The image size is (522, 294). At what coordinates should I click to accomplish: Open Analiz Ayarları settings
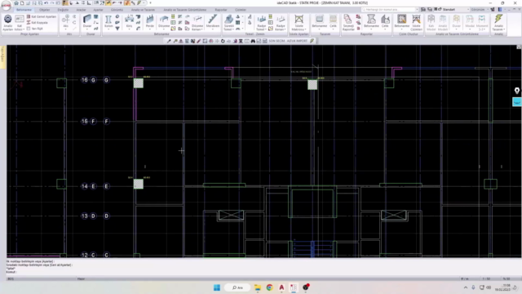(x=7, y=22)
